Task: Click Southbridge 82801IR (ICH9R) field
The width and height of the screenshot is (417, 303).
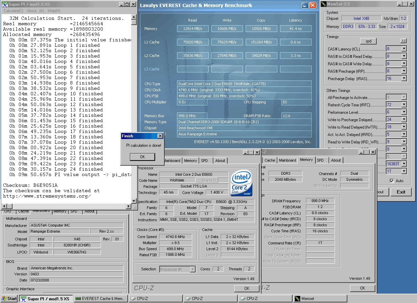Action: pos(77,245)
